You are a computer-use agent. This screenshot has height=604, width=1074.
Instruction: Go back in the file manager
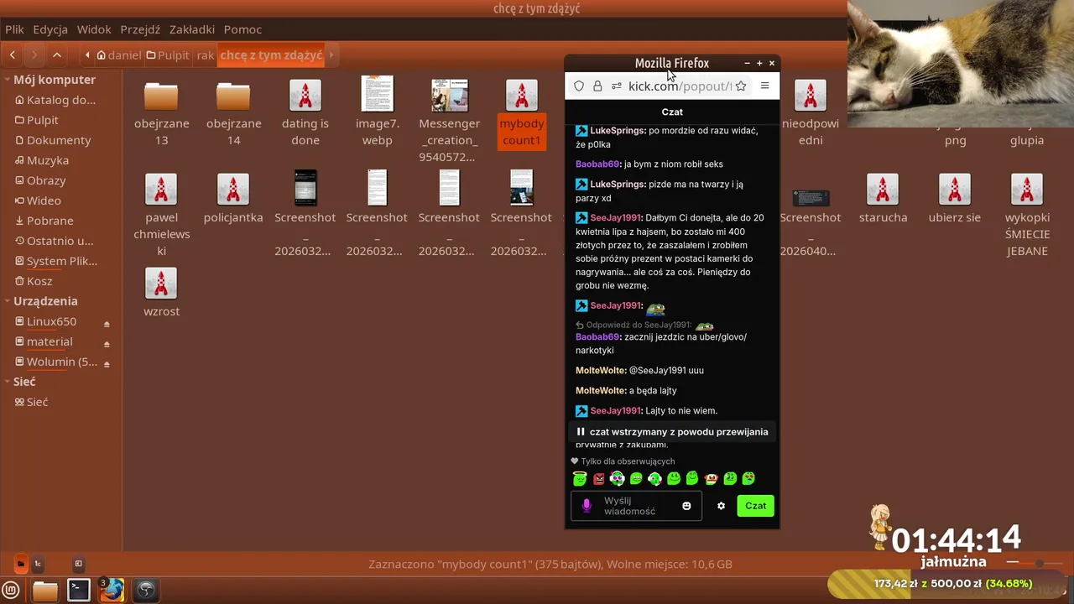(13, 55)
